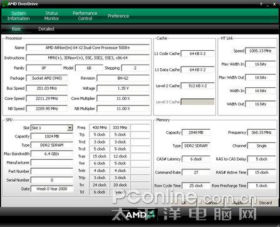Click the OK button
The width and height of the screenshot is (280, 227).
(x=184, y=203)
